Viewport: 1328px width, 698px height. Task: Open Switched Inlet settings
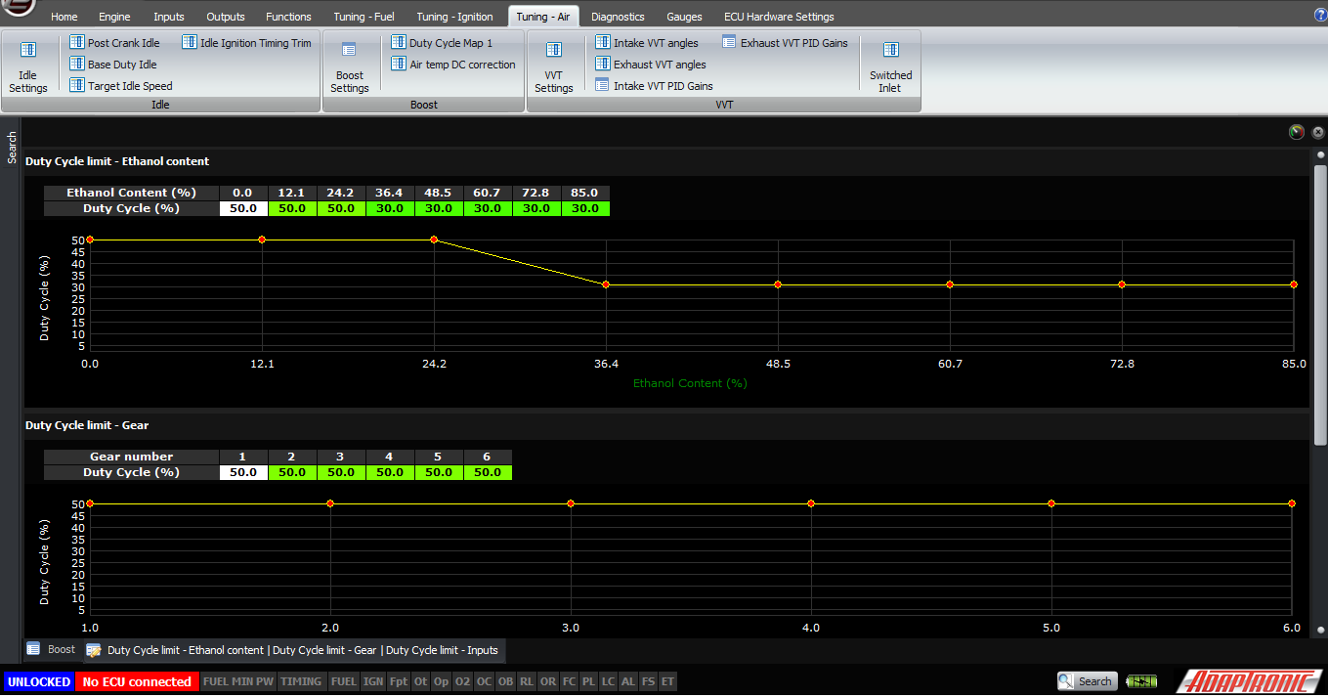(x=890, y=67)
